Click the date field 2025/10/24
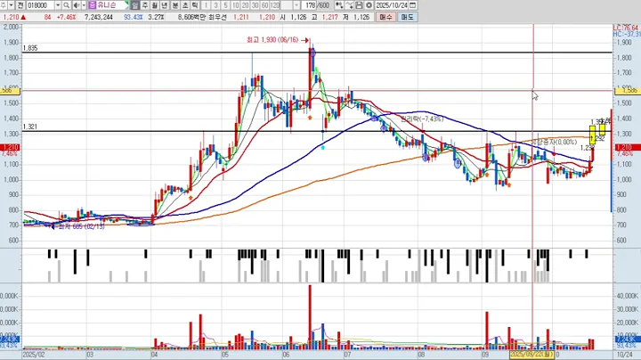The image size is (641, 360). [x=392, y=5]
